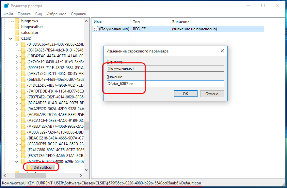Image resolution: width=287 pixels, height=188 pixels.
Task: Click the OK button in the dialog
Action: [185, 94]
